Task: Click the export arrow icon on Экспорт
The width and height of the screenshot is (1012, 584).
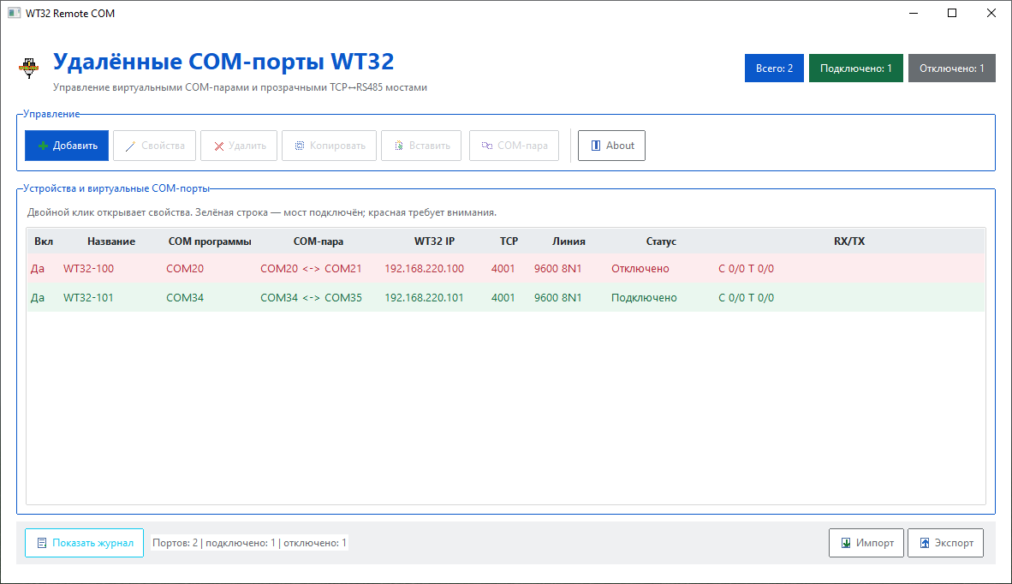Action: point(925,544)
